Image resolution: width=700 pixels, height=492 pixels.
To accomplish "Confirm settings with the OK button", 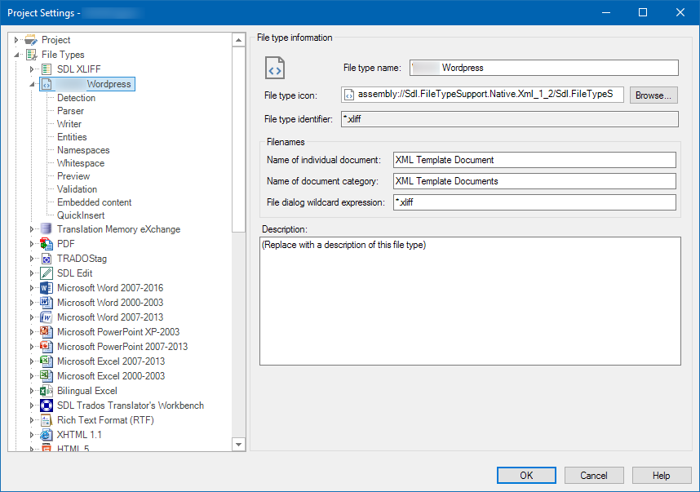I will 526,476.
